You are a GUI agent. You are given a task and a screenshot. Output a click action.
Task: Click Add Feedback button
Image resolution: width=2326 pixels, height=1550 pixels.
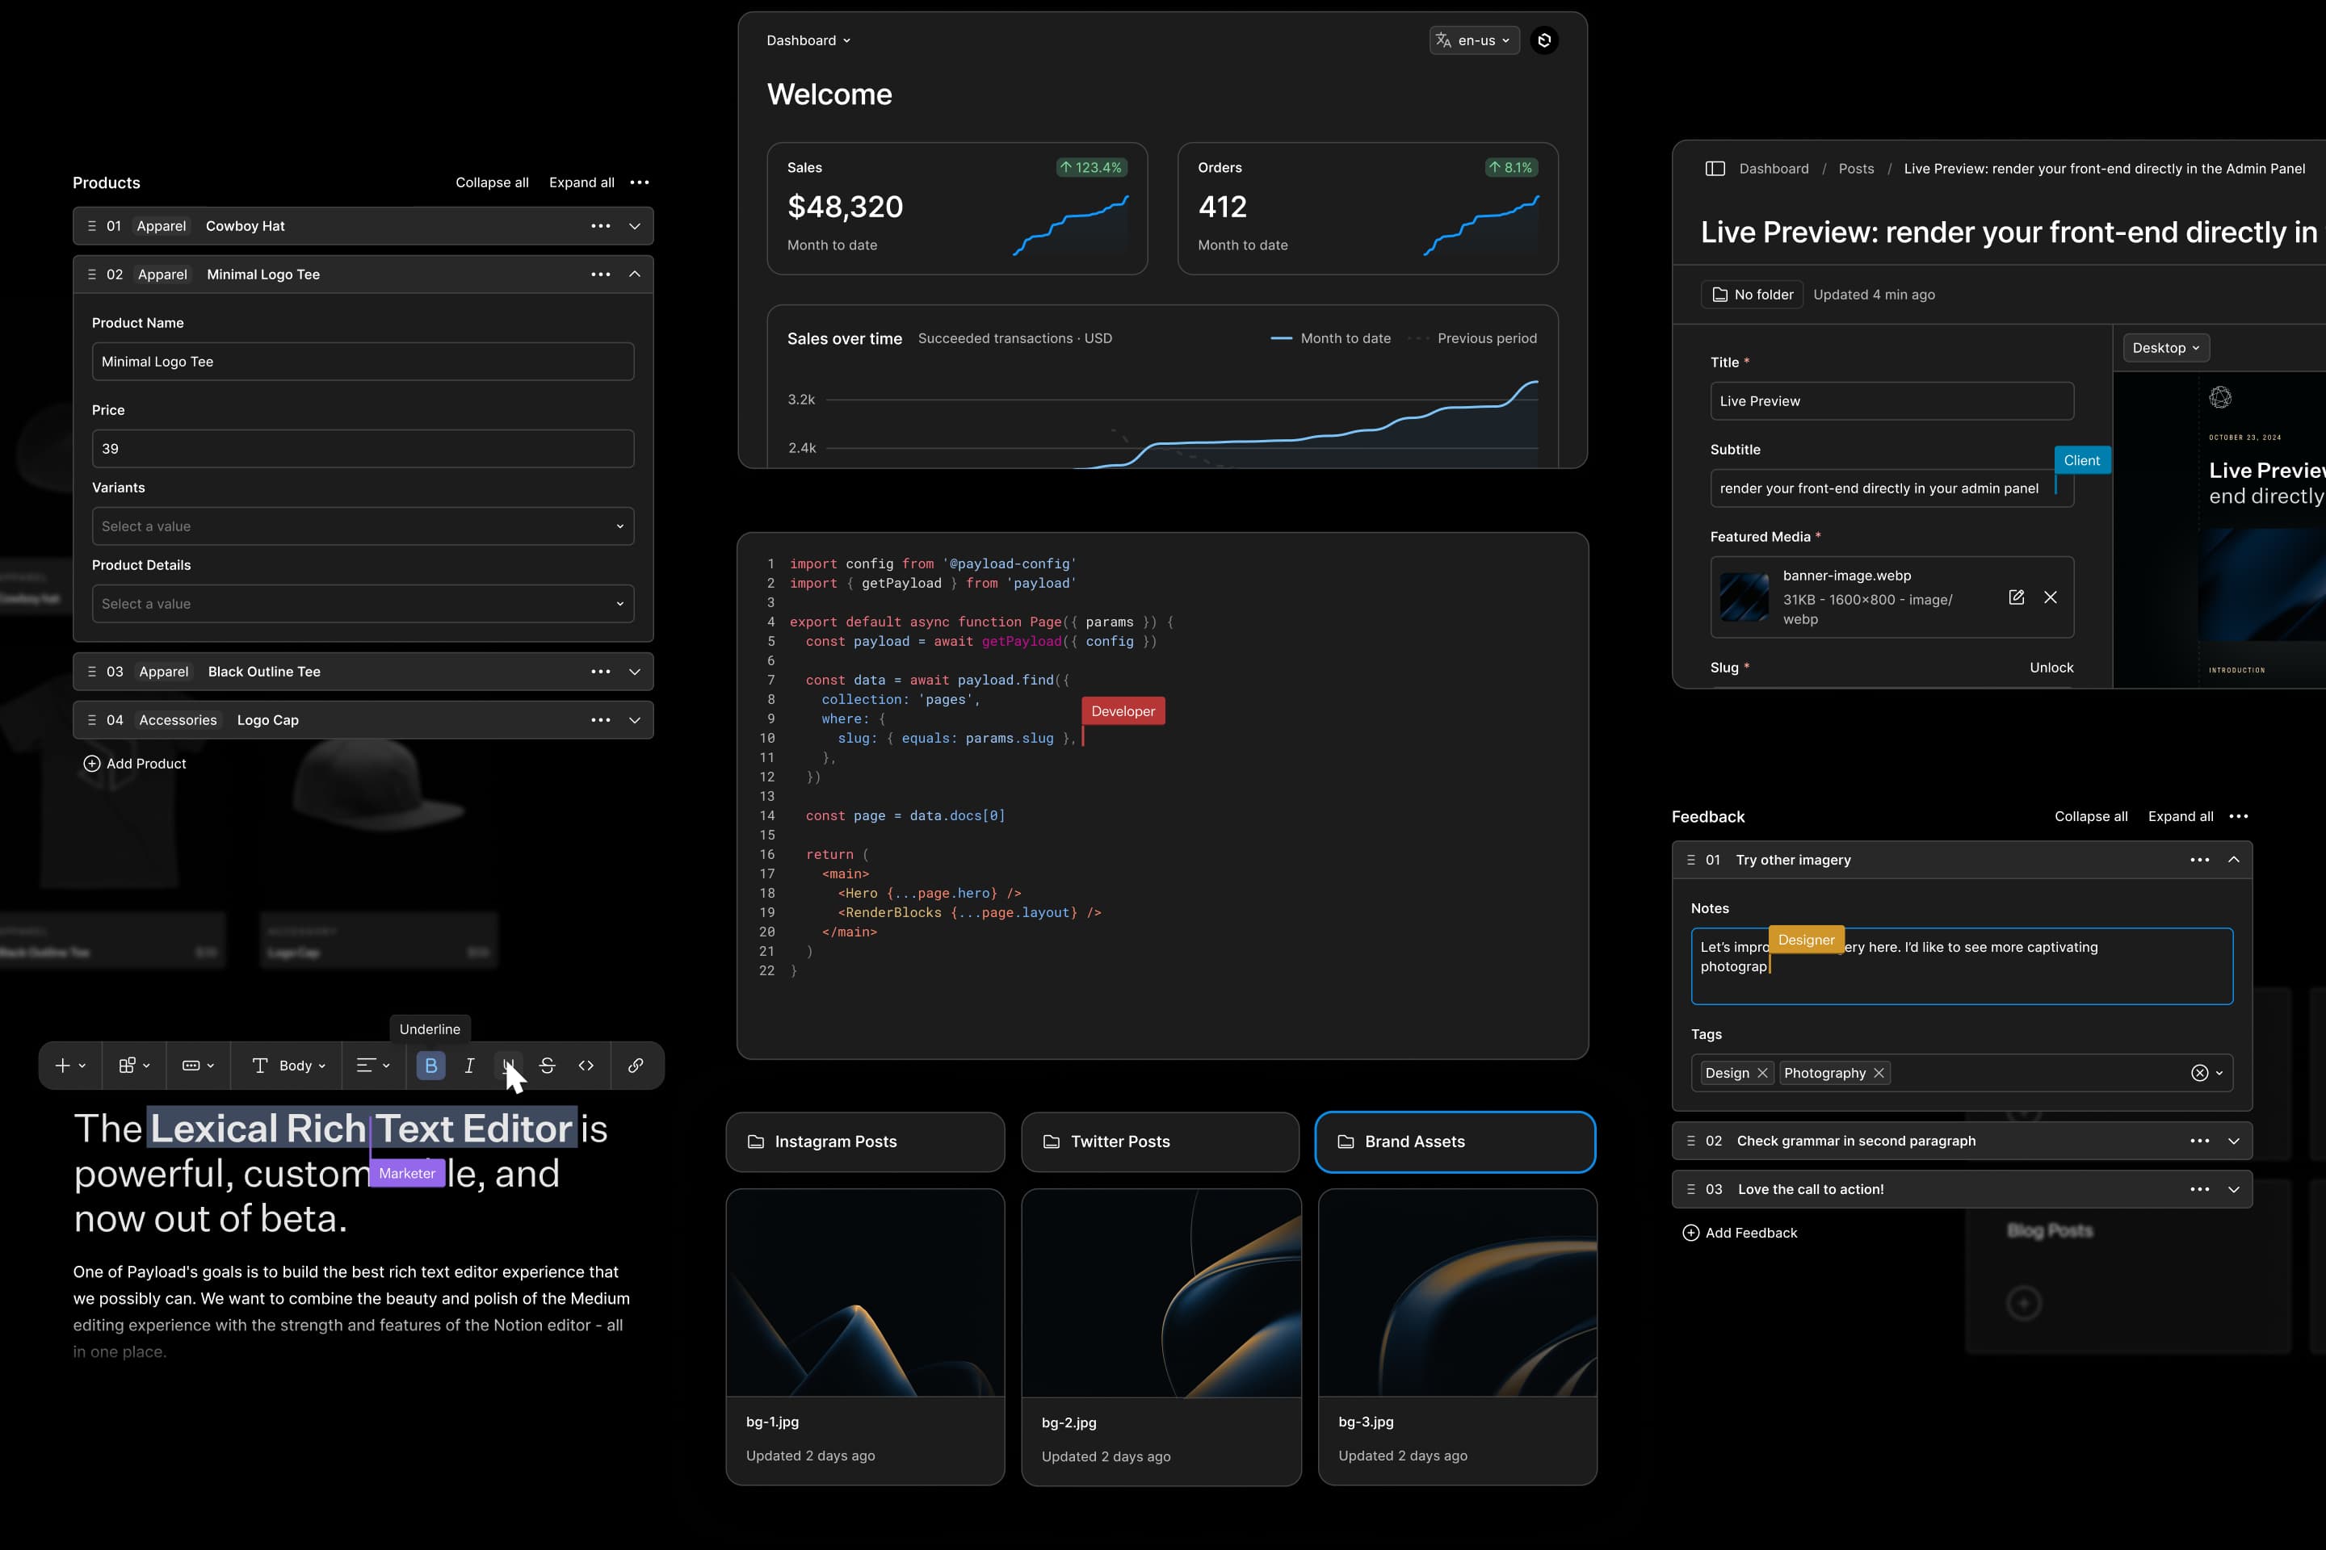click(1740, 1233)
